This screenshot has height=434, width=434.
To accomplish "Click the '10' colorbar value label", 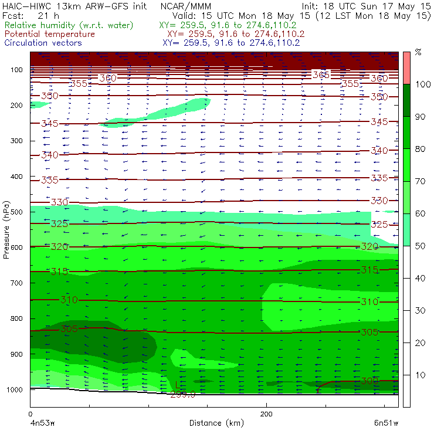I will (x=420, y=375).
